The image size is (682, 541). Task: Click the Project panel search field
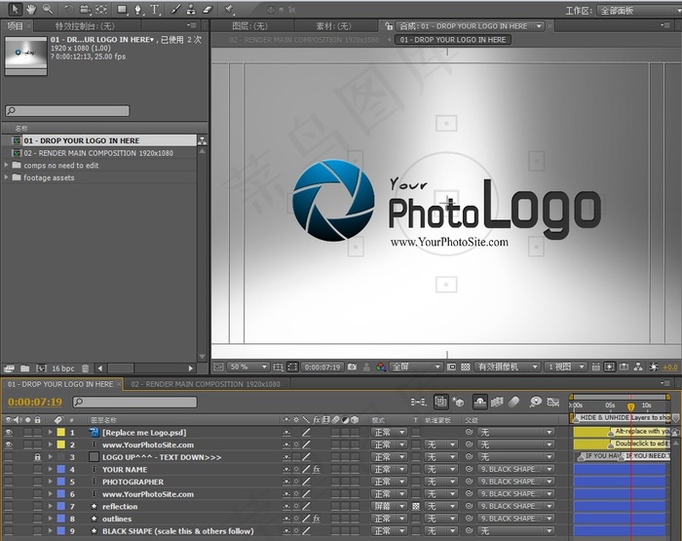tap(67, 110)
